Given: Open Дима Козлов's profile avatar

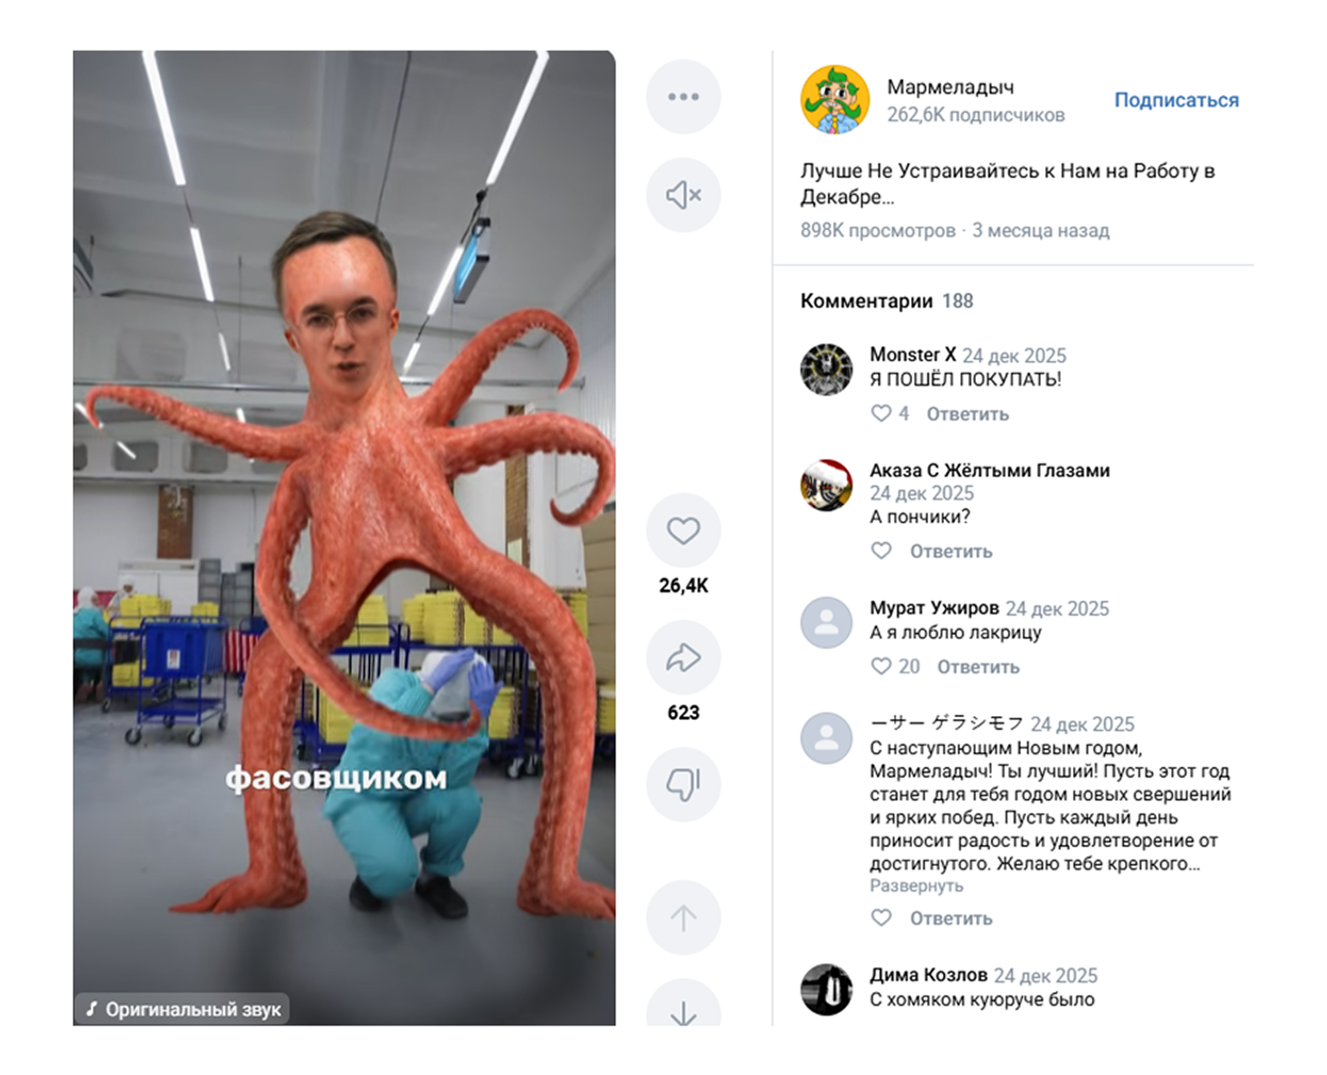Looking at the screenshot, I should tap(826, 989).
